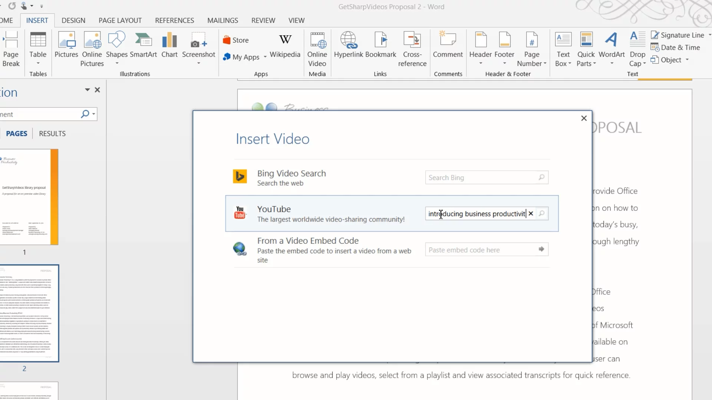712x400 pixels.
Task: Click the embed code insert arrow
Action: point(541,249)
